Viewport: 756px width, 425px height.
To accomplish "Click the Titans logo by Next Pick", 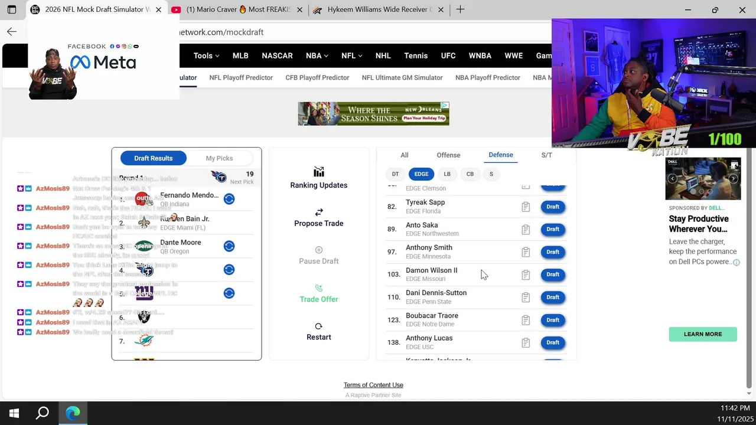I will coord(219,176).
